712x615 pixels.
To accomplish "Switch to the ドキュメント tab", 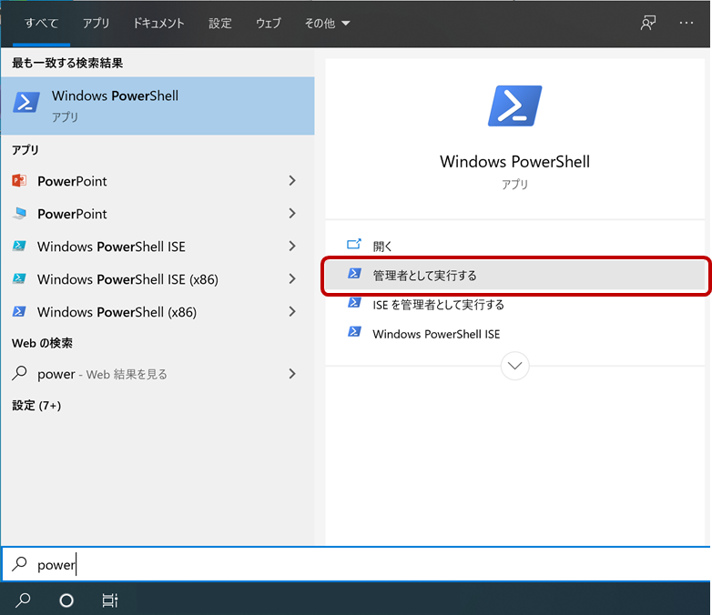I will pos(158,23).
